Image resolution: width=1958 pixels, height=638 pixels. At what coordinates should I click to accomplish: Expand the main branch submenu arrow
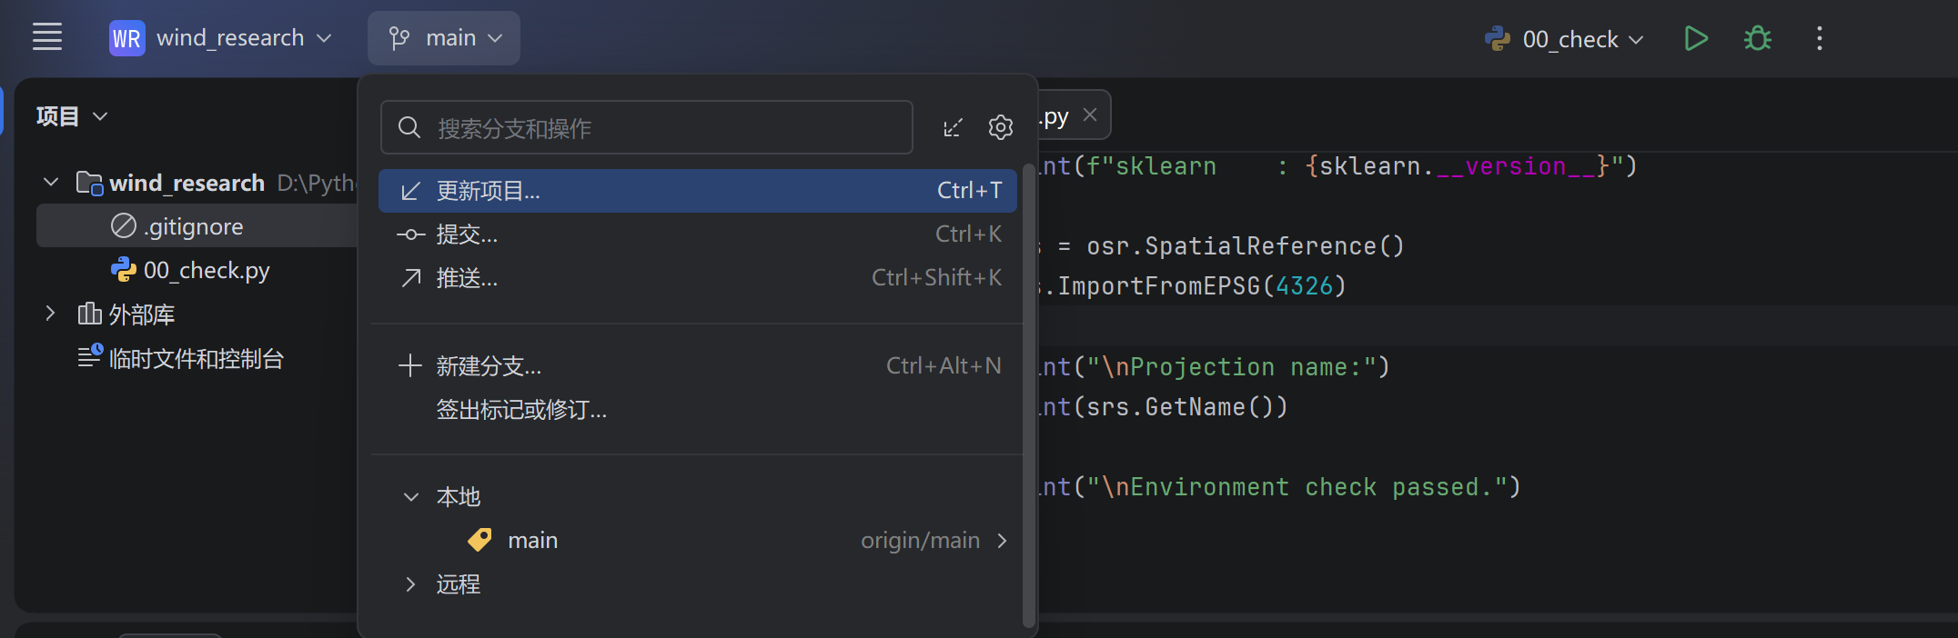click(1002, 541)
